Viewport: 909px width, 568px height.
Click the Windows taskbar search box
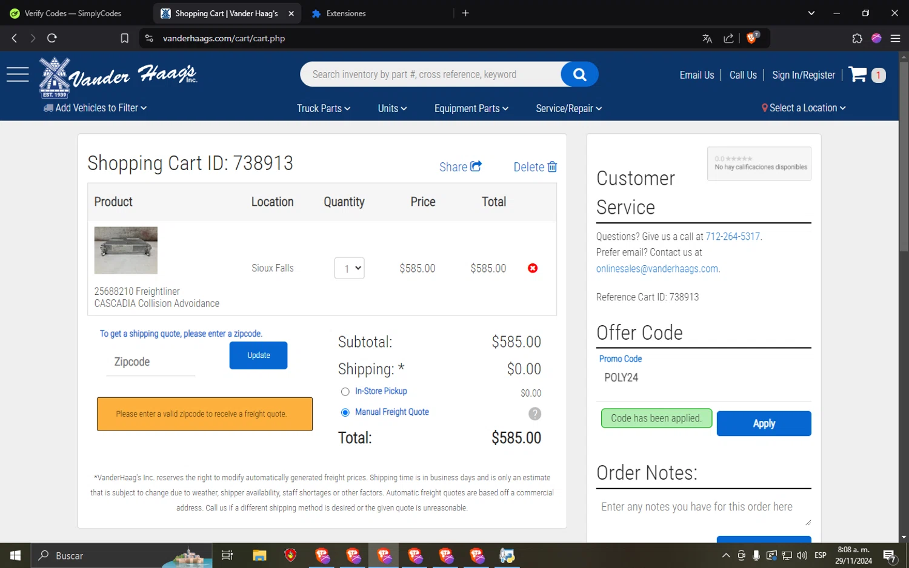121,555
